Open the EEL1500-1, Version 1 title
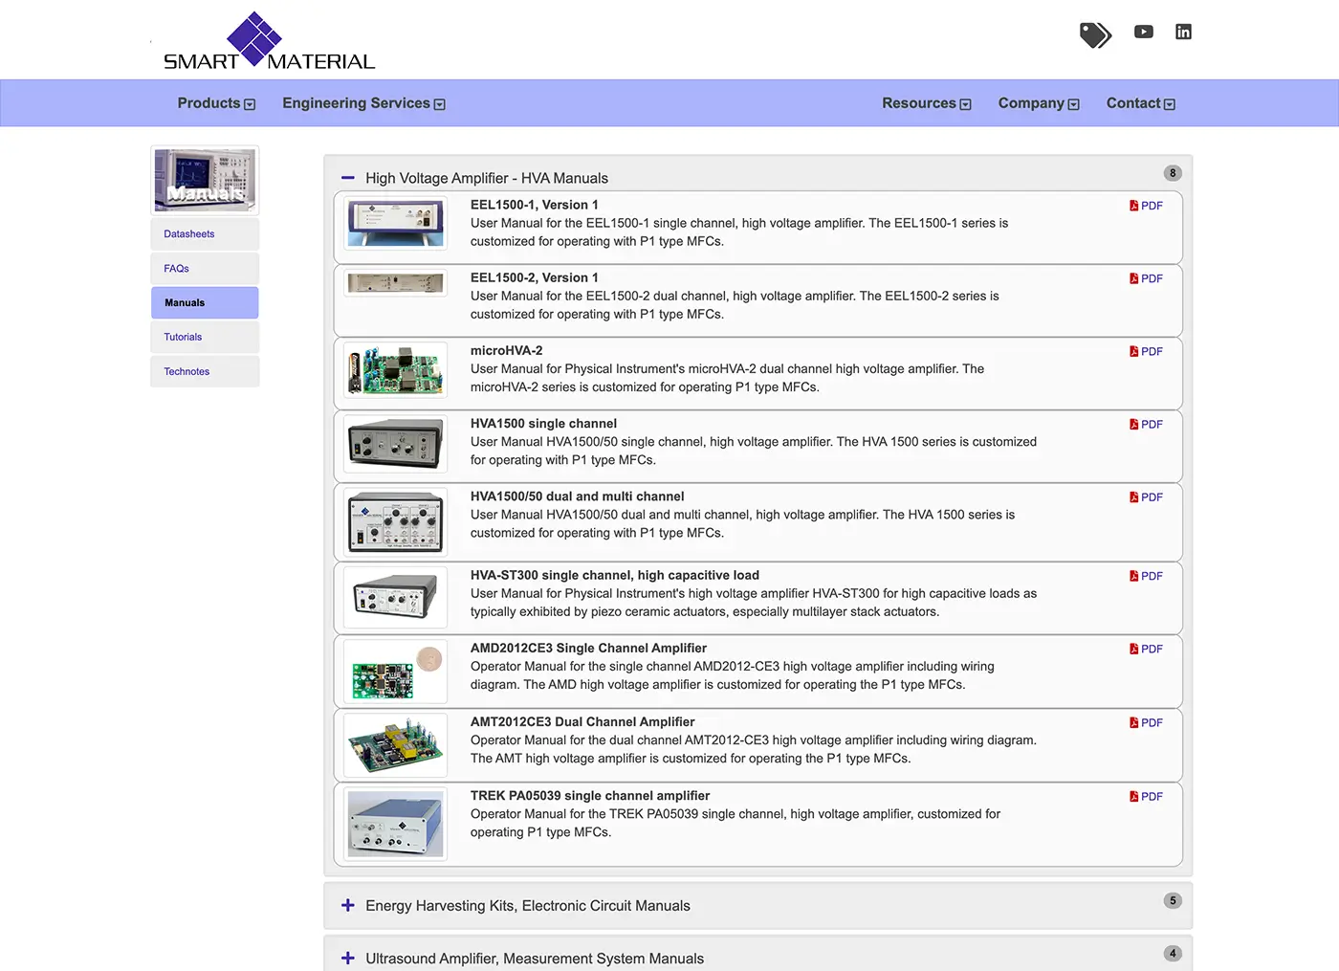The height and width of the screenshot is (971, 1339). pyautogui.click(x=534, y=205)
